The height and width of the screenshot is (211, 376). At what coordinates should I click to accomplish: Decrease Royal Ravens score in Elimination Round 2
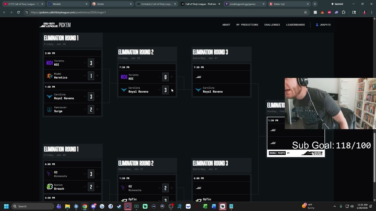coord(159,90)
